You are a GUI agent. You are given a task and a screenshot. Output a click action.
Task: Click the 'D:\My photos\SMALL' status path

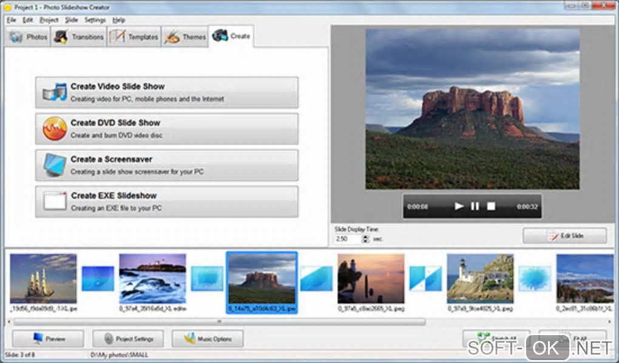tap(119, 355)
